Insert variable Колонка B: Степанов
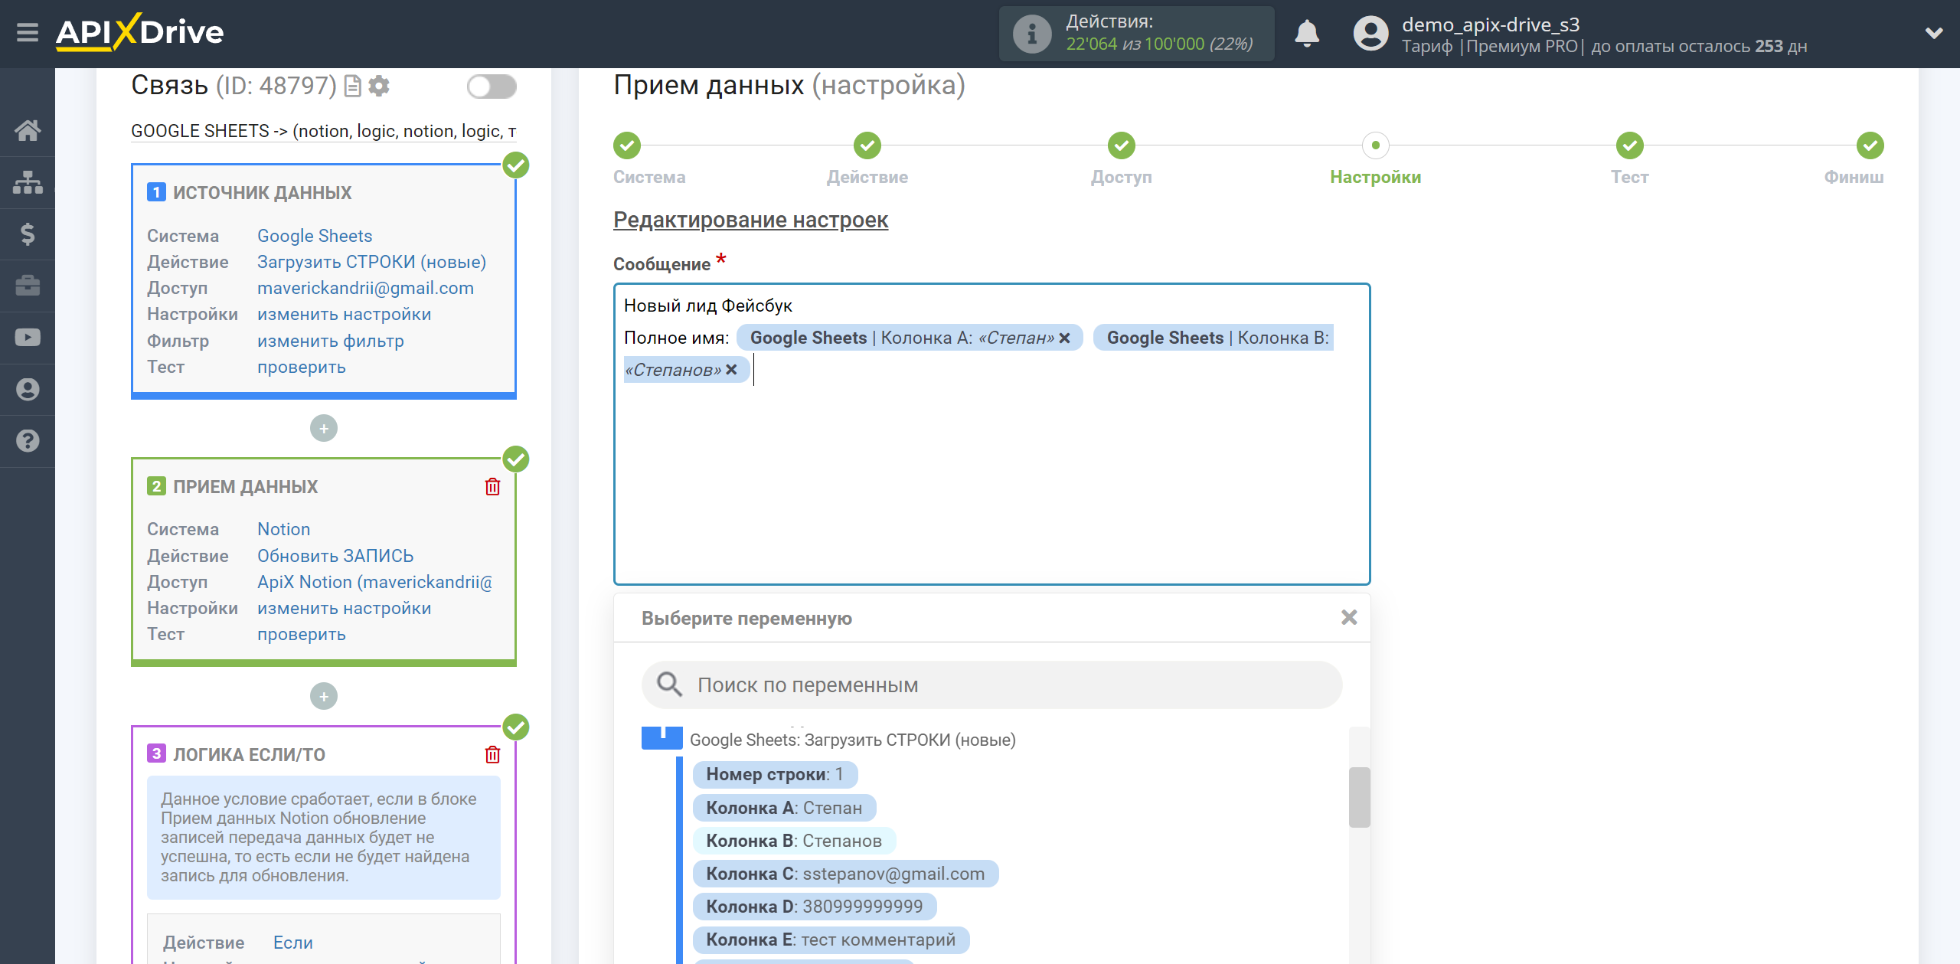Screen dimensions: 1960x964 point(794,841)
